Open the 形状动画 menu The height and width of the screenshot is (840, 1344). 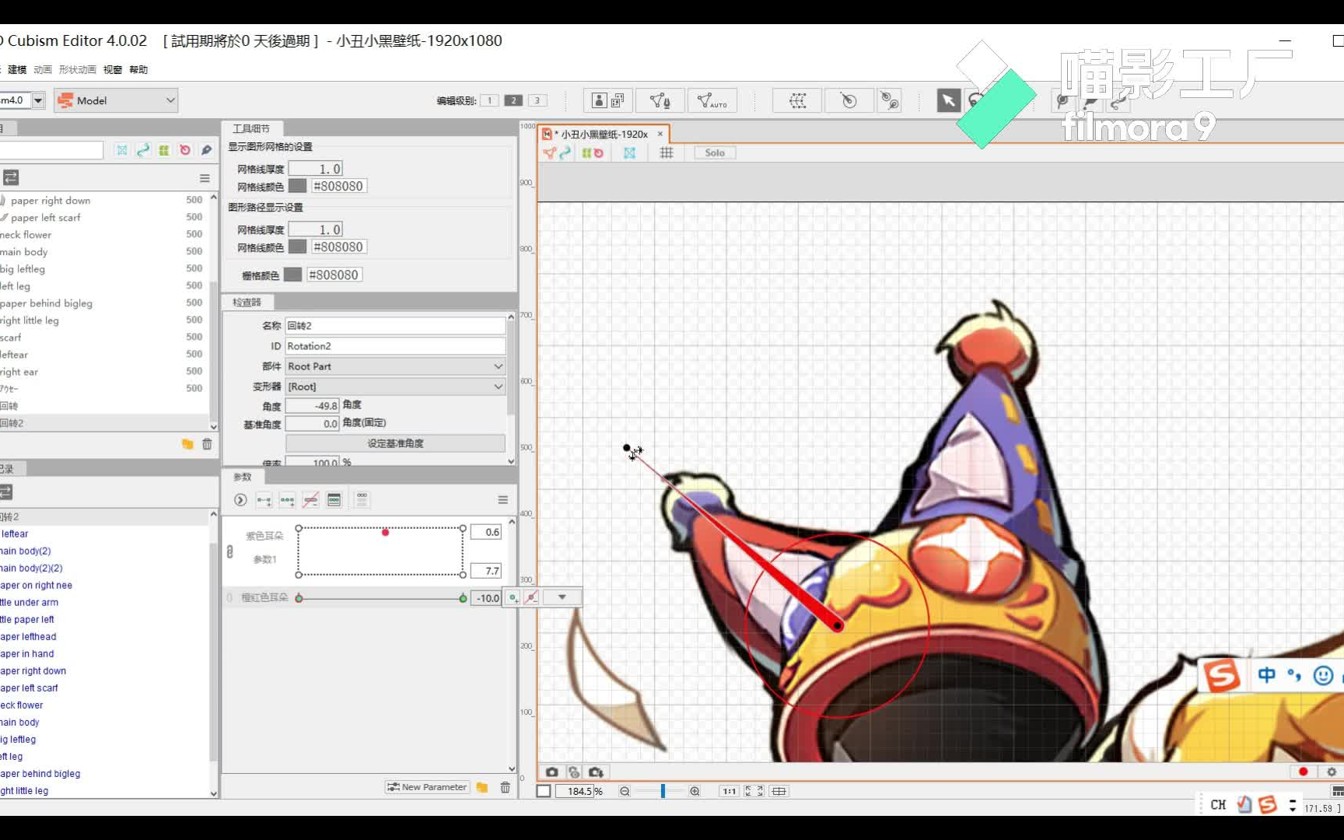(x=78, y=70)
